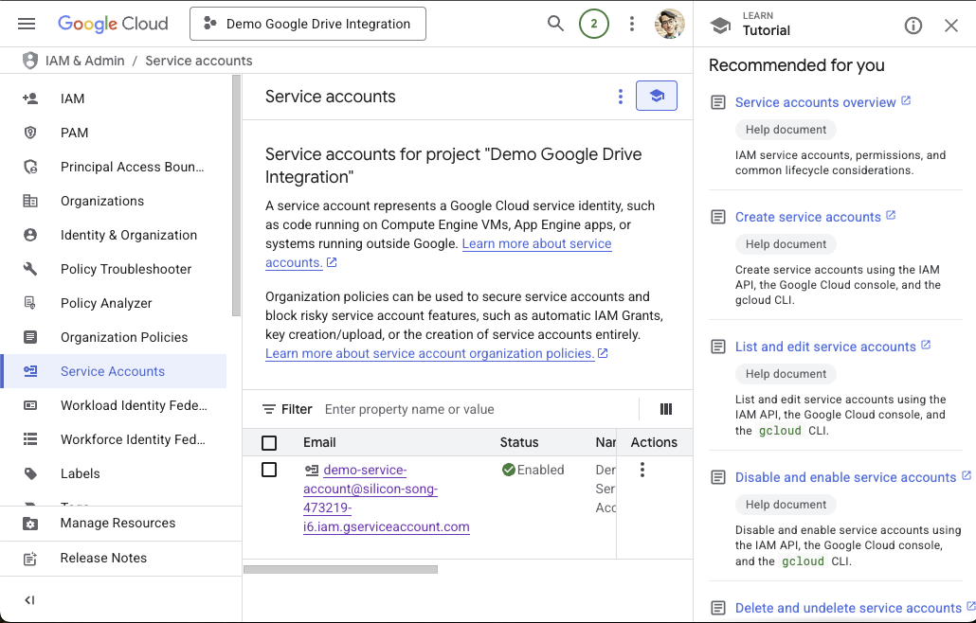Image resolution: width=976 pixels, height=623 pixels.
Task: Open column display options icon
Action: pyautogui.click(x=666, y=409)
